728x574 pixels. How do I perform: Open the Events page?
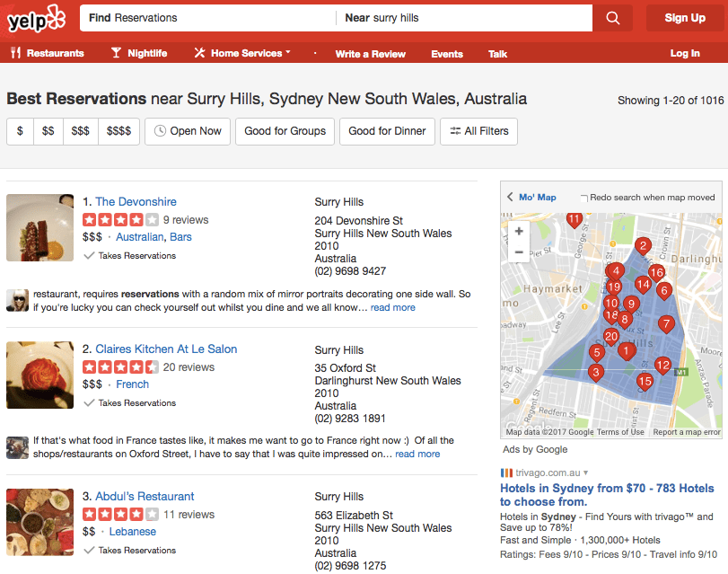point(447,54)
